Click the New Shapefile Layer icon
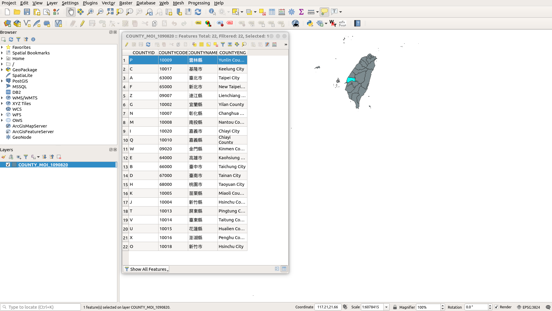Viewport: 552px width, 311px height. point(27,23)
